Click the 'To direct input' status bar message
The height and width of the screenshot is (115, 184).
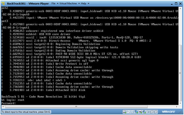click(26, 112)
